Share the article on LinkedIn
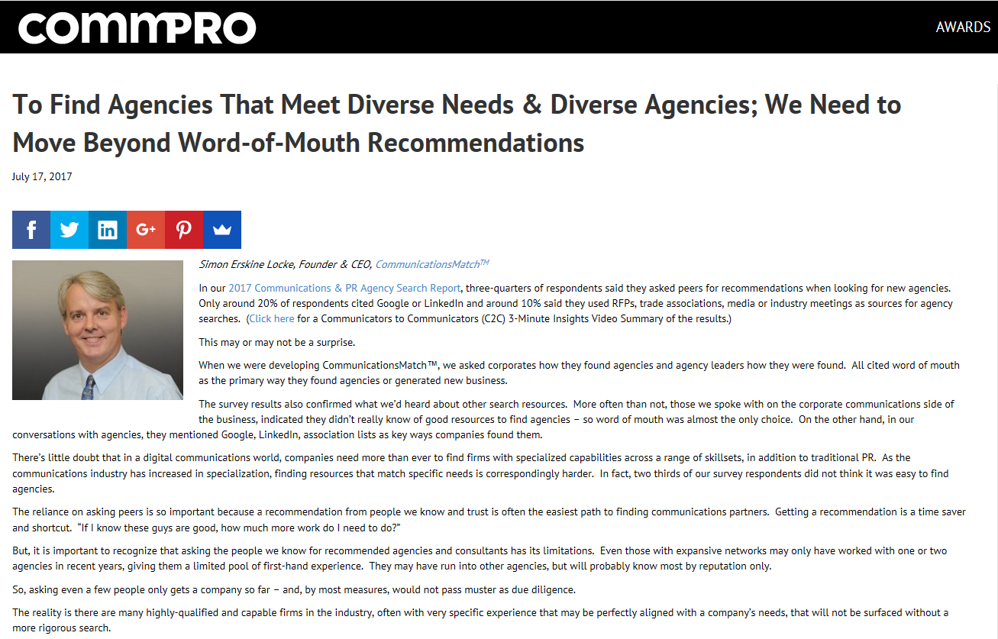 [108, 230]
